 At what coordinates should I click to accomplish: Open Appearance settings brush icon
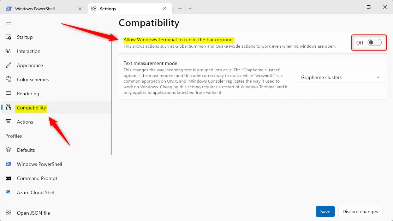9,65
